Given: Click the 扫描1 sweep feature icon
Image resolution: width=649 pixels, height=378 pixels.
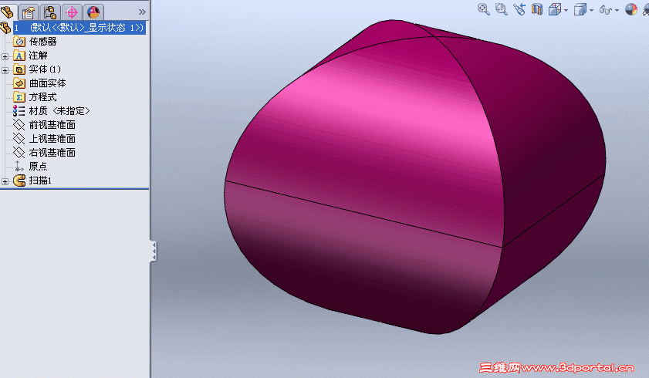Looking at the screenshot, I should [19, 181].
